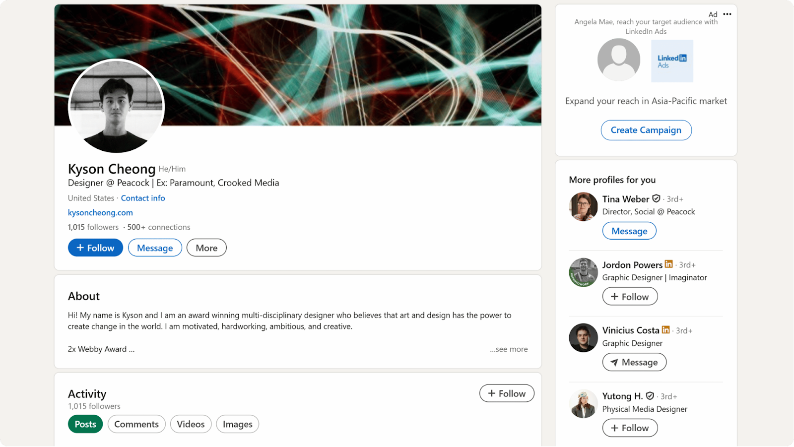Message Vinicius Costa

634,362
